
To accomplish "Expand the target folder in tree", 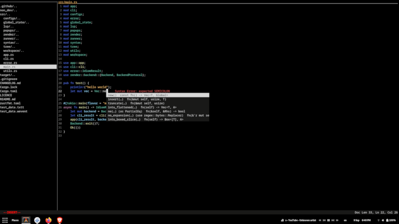I will tap(8, 75).
